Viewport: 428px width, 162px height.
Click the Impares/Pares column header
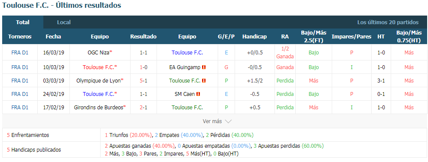[351, 36]
